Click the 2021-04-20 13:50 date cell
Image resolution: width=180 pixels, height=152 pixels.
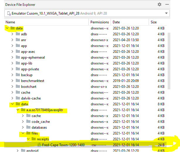pos(126,40)
